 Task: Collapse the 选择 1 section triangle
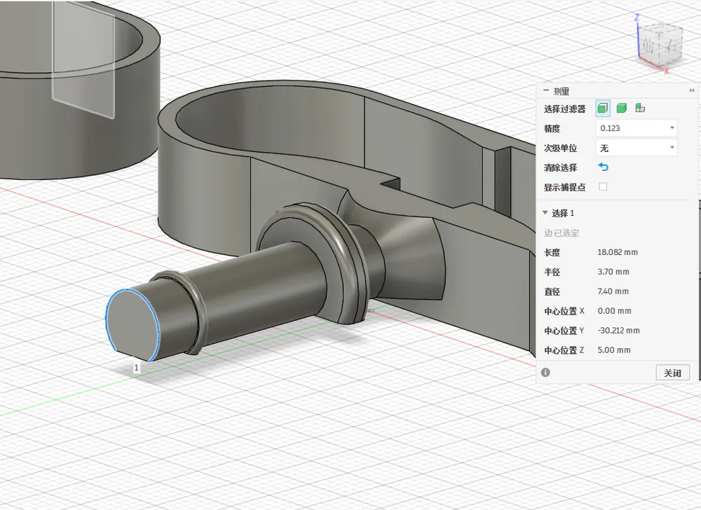point(545,212)
